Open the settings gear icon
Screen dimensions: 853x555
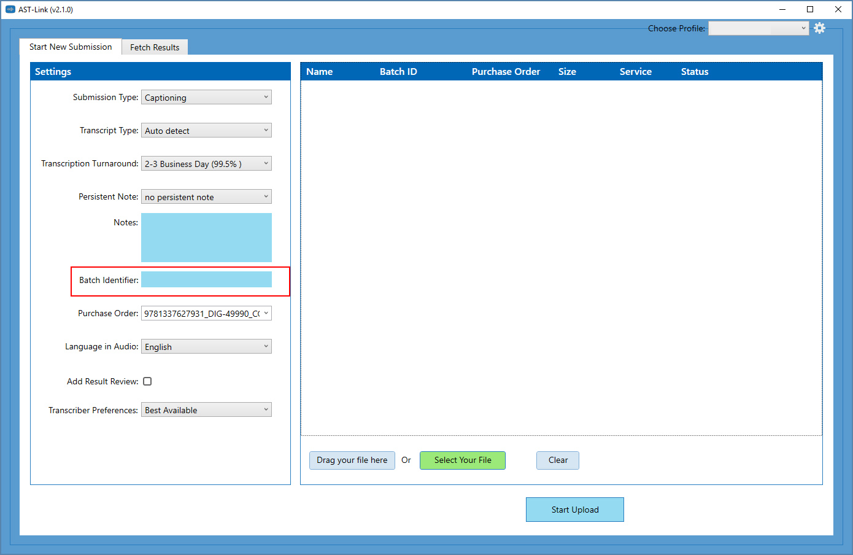pyautogui.click(x=820, y=28)
